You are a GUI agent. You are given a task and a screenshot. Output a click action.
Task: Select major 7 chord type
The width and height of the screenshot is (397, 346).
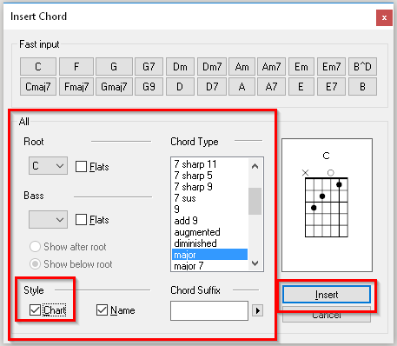click(209, 266)
